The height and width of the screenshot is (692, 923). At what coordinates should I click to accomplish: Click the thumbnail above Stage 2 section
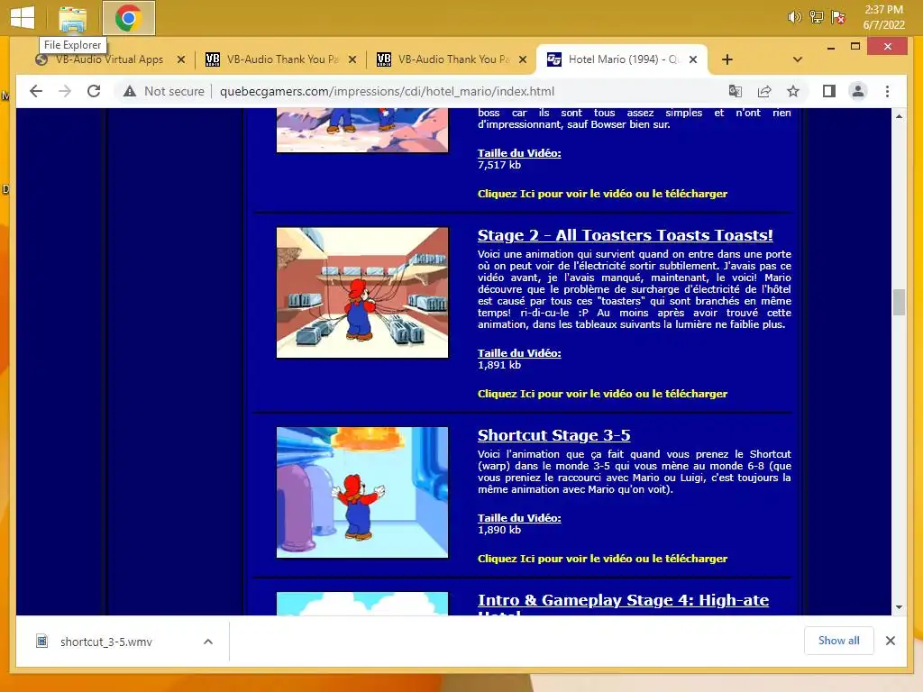(362, 130)
